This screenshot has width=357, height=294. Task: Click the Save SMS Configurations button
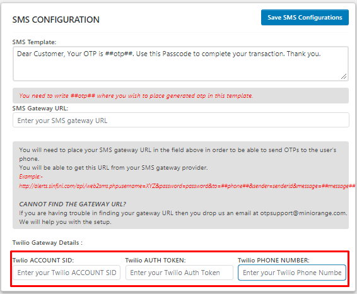coord(305,17)
